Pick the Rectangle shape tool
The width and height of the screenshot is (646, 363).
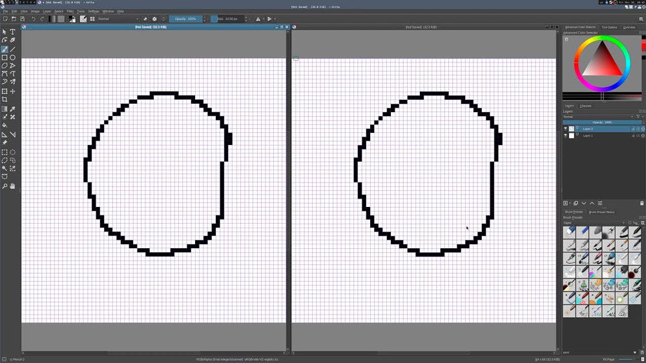pyautogui.click(x=5, y=57)
